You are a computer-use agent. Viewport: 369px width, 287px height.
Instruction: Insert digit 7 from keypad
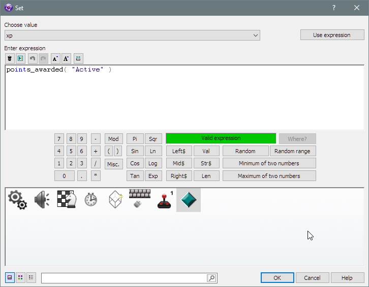[x=59, y=139]
